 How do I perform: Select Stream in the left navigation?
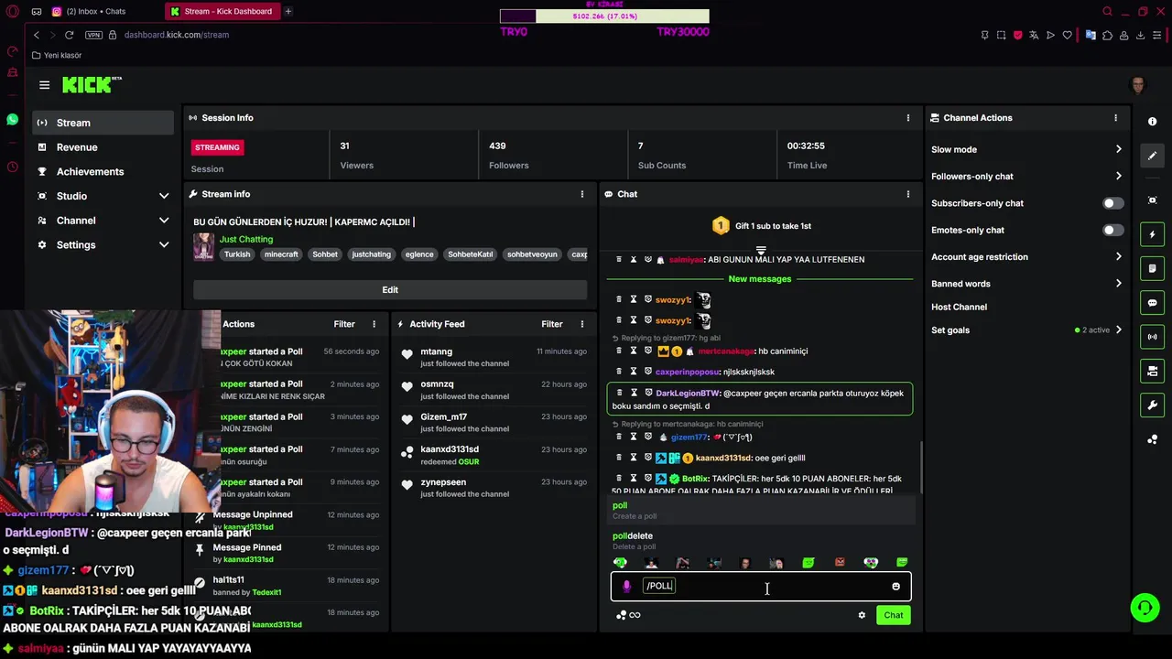(103, 123)
